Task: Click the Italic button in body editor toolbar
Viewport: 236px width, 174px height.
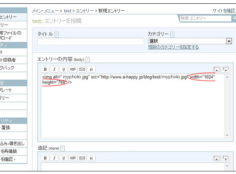Action: pos(54,69)
